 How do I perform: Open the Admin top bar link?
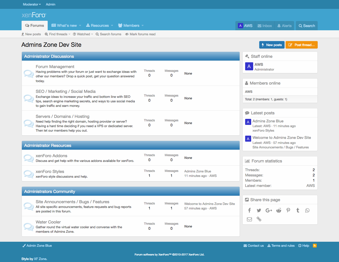50,4
